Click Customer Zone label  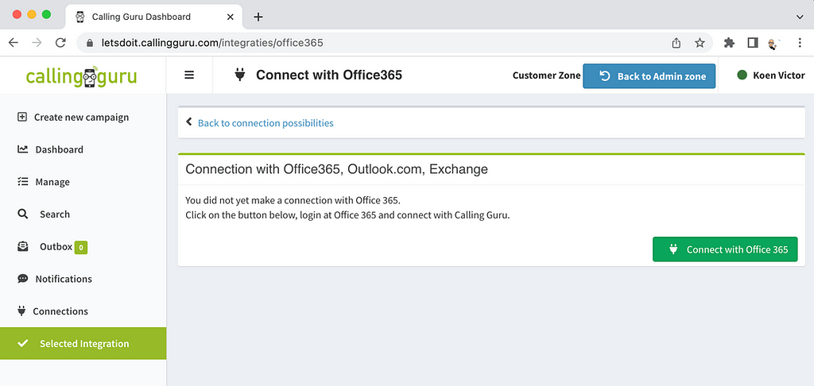pos(546,75)
